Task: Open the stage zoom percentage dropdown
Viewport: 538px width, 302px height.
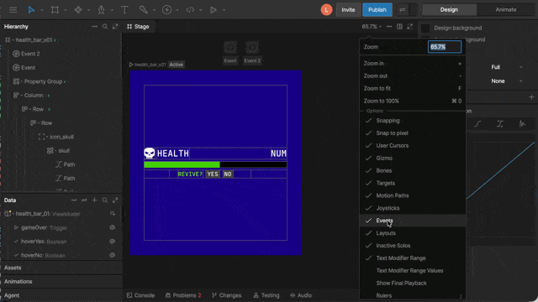Action: click(372, 26)
